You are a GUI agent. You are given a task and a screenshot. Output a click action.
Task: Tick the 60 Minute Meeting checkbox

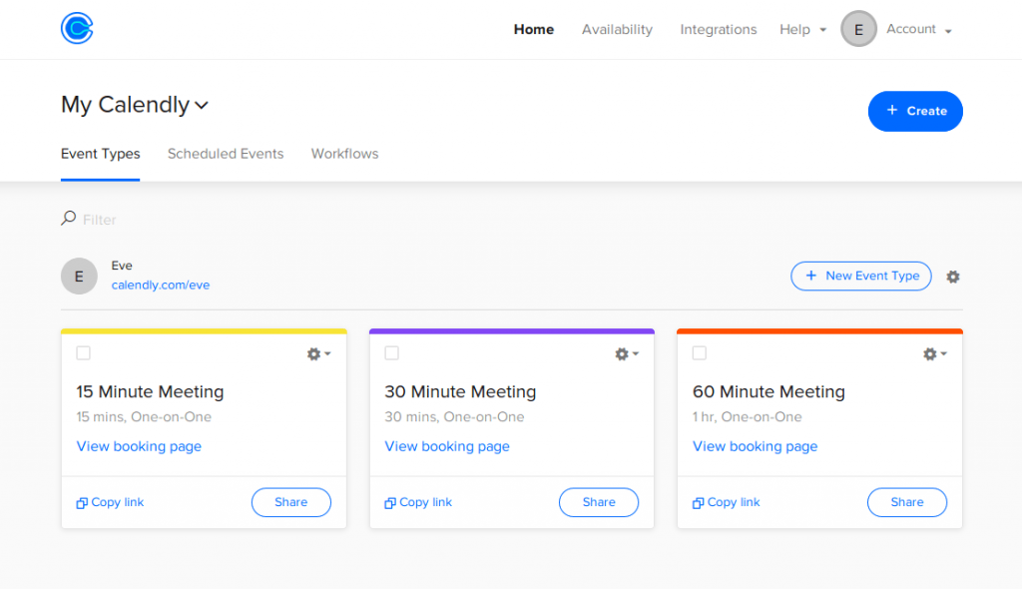[700, 352]
